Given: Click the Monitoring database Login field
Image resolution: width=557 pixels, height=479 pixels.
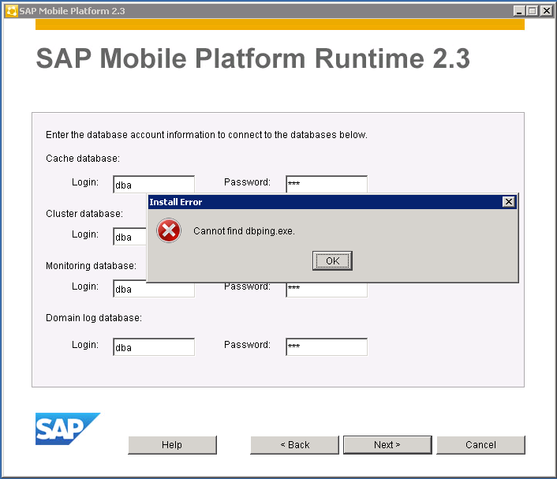Looking at the screenshot, I should point(154,290).
